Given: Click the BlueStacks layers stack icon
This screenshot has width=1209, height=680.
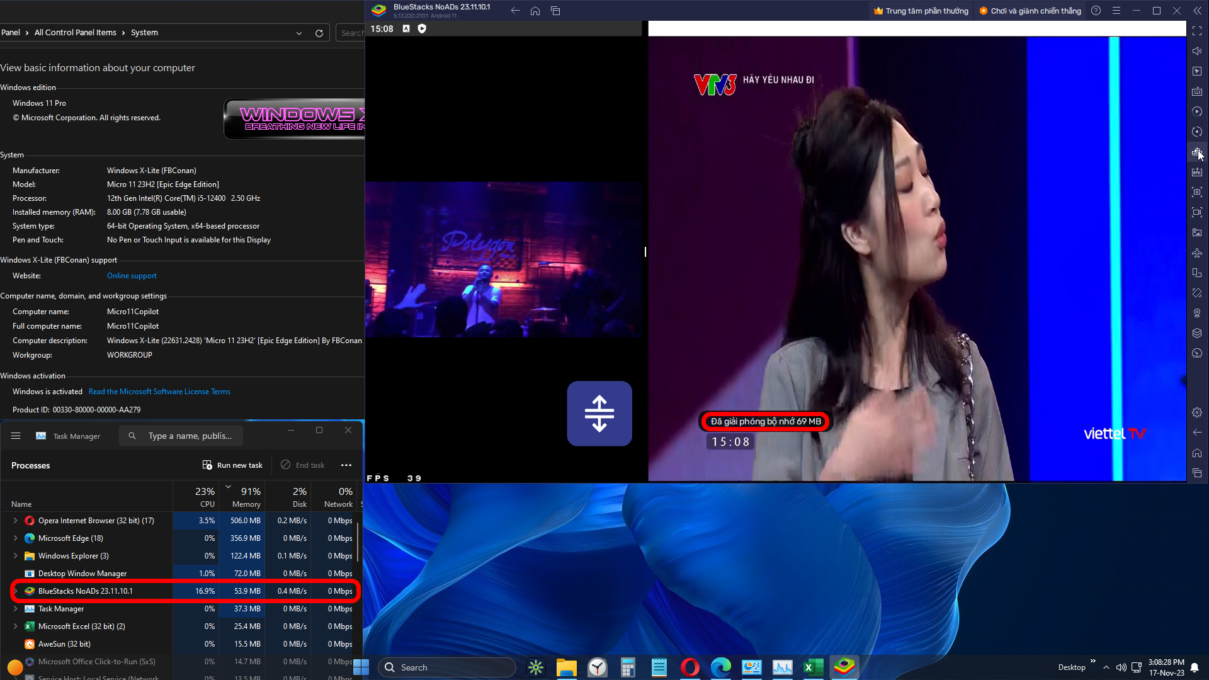Looking at the screenshot, I should click(x=1197, y=333).
